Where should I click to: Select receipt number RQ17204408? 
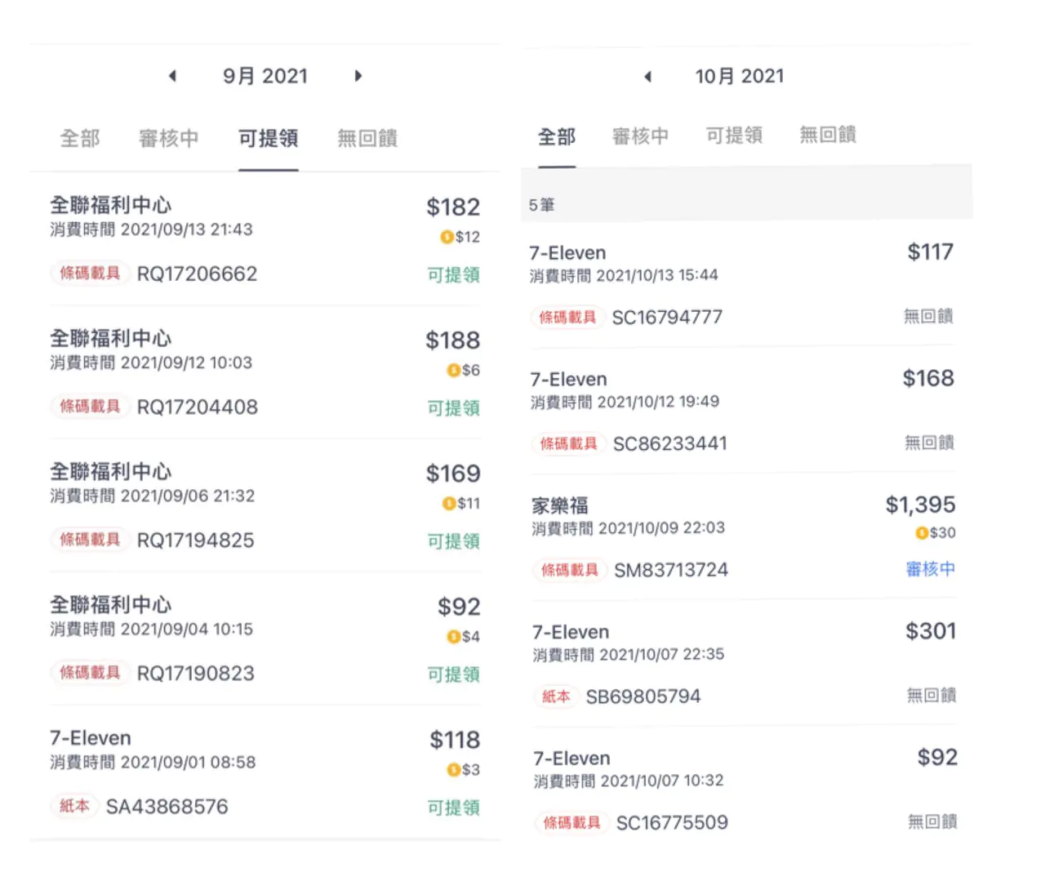coord(197,407)
